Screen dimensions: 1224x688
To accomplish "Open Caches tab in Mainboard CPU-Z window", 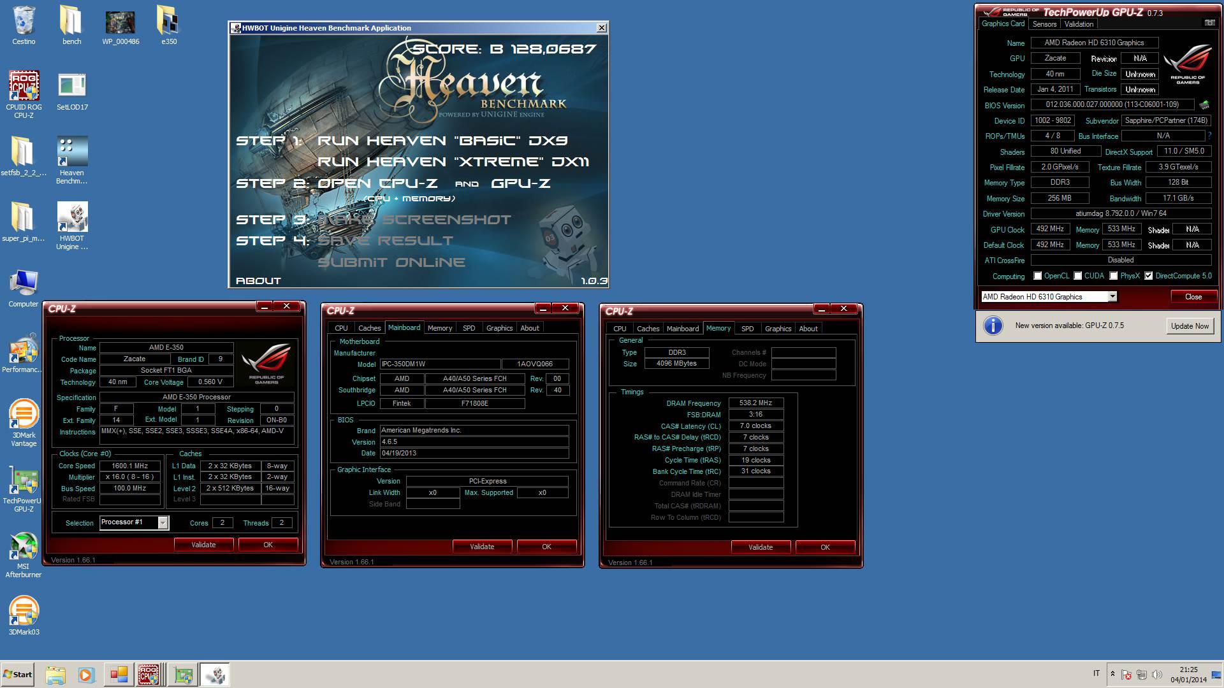I will (369, 328).
